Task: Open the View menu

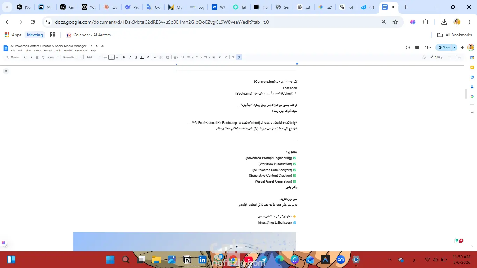Action: point(28,51)
